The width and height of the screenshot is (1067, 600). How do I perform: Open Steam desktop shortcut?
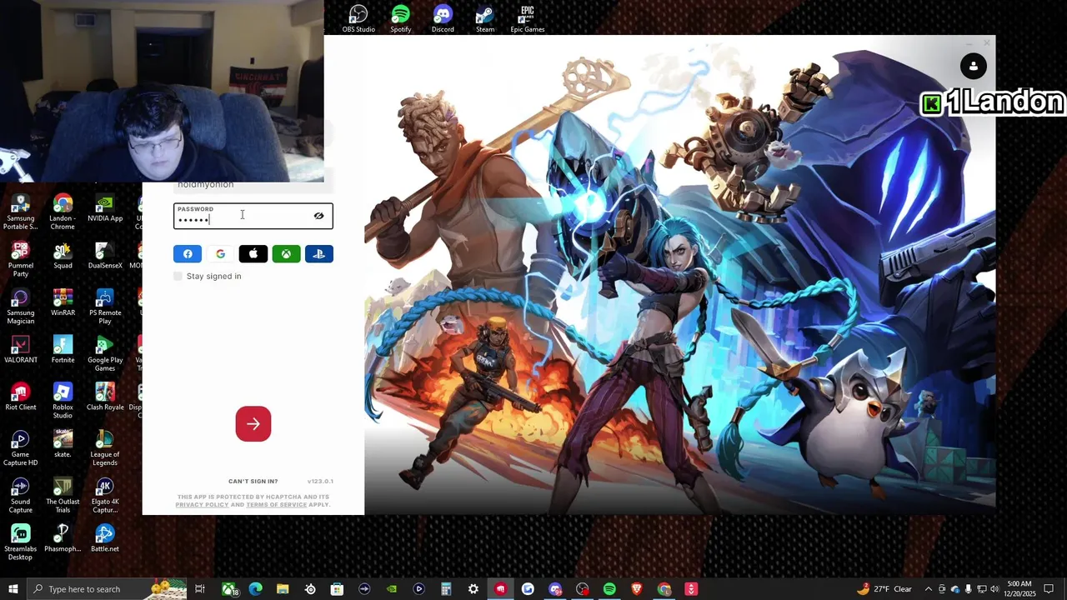tap(485, 19)
